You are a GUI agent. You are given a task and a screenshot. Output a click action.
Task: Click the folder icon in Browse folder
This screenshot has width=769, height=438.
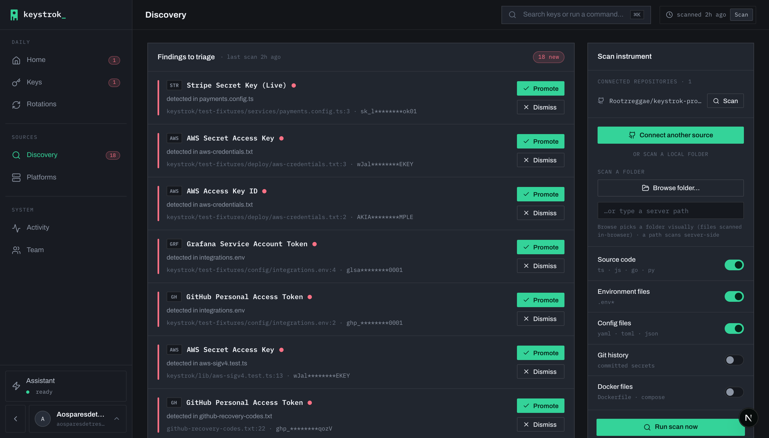coord(645,188)
